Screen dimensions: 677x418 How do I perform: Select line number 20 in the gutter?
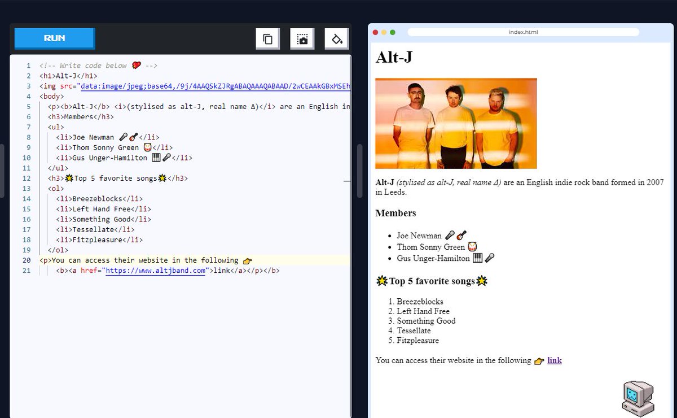27,260
